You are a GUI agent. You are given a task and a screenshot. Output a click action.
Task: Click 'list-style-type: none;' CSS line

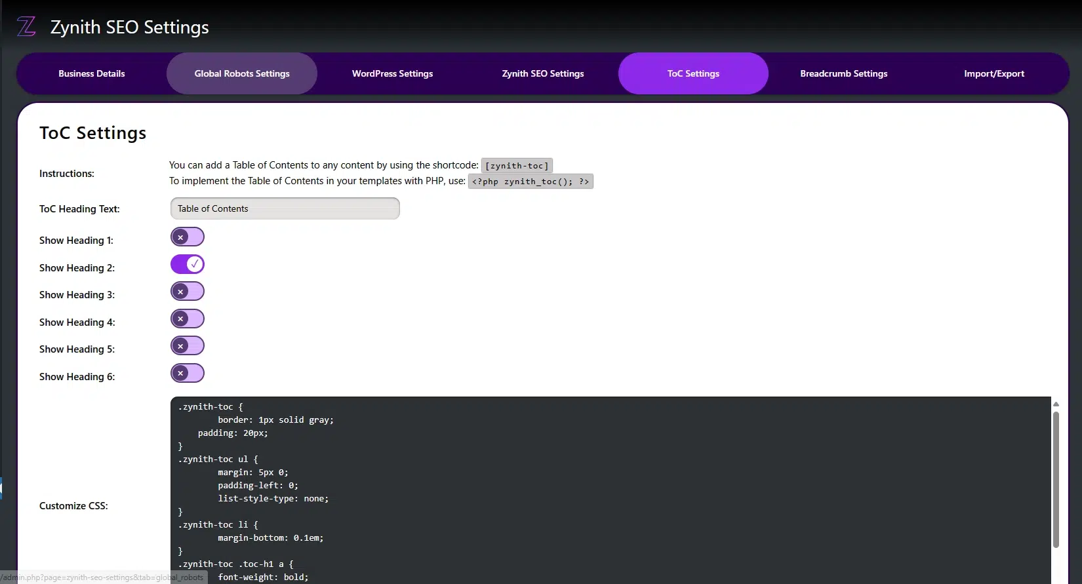273,499
